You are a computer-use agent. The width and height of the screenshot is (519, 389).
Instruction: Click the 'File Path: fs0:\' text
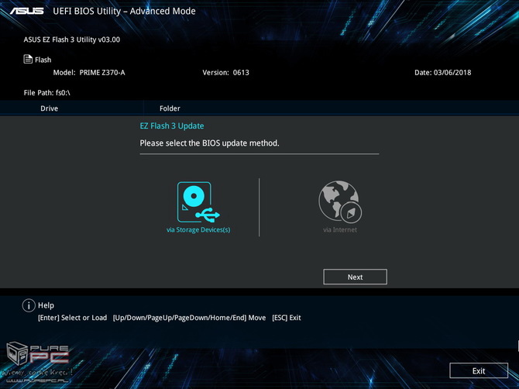[46, 93]
